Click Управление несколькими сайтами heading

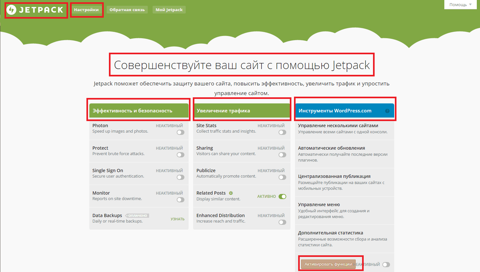pos(338,126)
